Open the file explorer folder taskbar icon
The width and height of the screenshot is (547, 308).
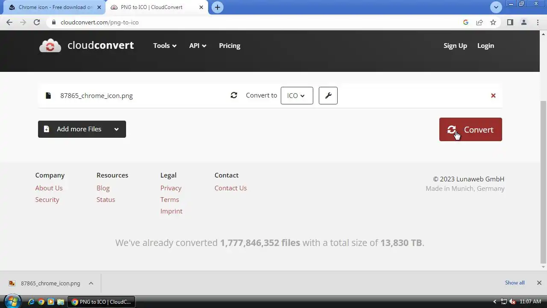pyautogui.click(x=61, y=302)
